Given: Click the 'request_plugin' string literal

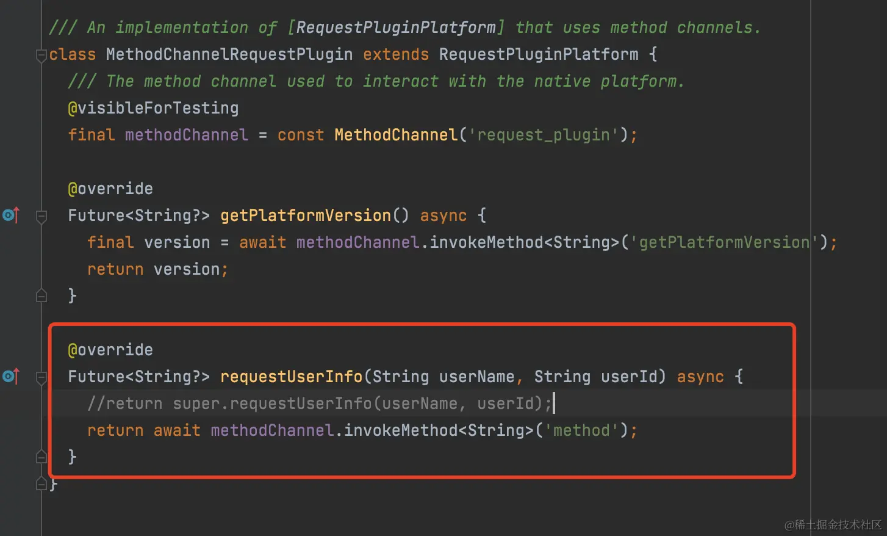Looking at the screenshot, I should 544,135.
